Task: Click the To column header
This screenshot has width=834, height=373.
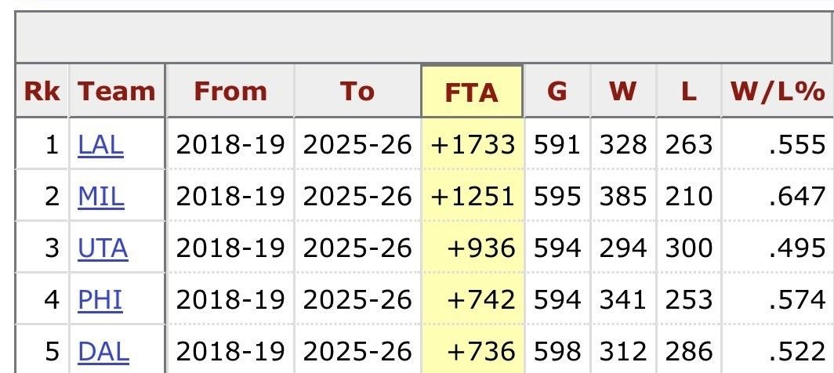Action: (x=357, y=92)
